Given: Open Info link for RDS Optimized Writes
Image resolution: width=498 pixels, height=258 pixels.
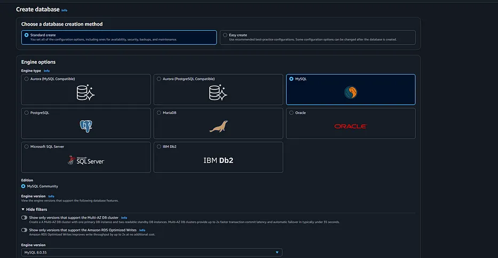Looking at the screenshot, I should pyautogui.click(x=143, y=230).
